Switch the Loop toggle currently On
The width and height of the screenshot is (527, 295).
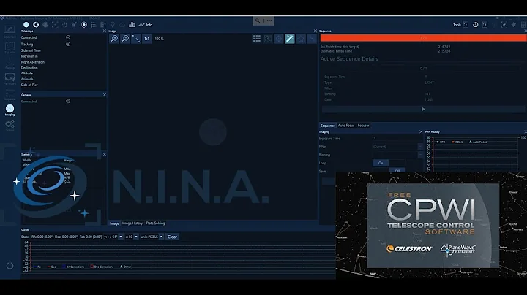coord(389,163)
